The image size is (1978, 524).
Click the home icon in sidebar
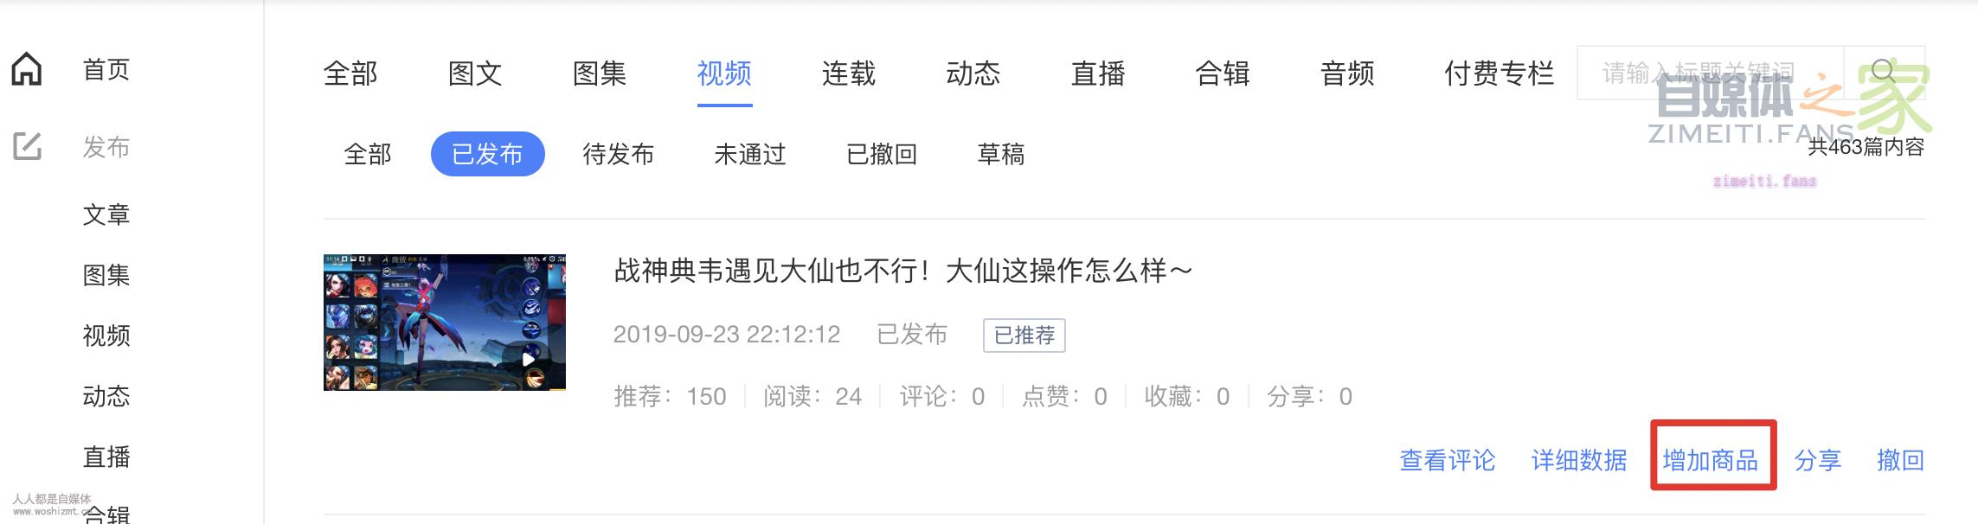27,69
